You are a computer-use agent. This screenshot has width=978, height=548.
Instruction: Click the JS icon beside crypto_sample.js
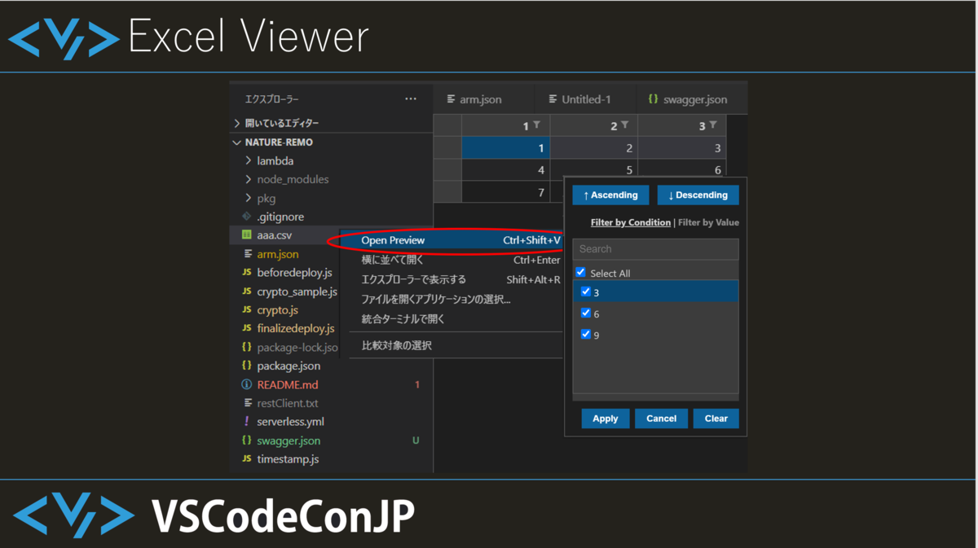[247, 291]
